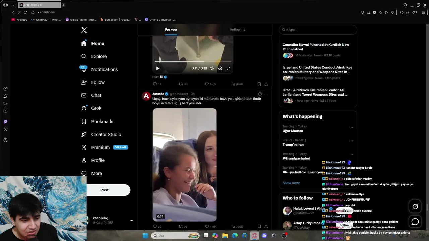Unmute the video using speaker icon
Screen dimensions: 429x241
point(212,68)
